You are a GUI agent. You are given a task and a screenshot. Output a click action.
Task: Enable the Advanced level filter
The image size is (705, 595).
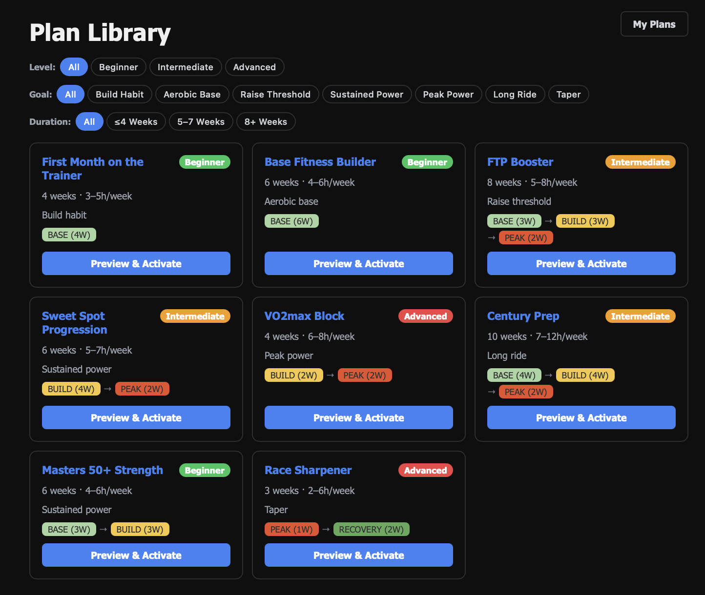pyautogui.click(x=254, y=67)
